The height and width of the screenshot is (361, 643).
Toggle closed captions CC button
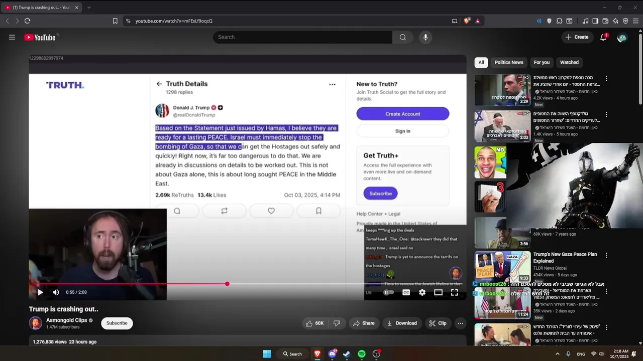point(406,292)
